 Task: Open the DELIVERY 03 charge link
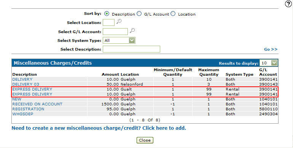click(x=26, y=84)
